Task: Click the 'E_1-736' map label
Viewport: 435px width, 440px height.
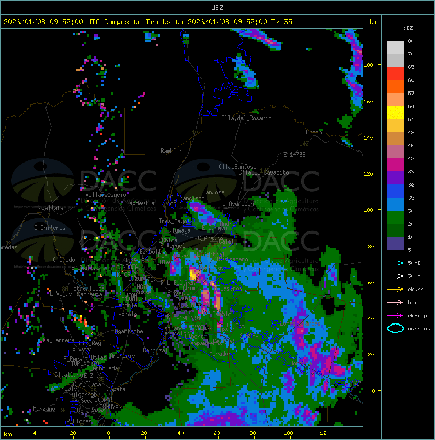Action: tap(294, 155)
